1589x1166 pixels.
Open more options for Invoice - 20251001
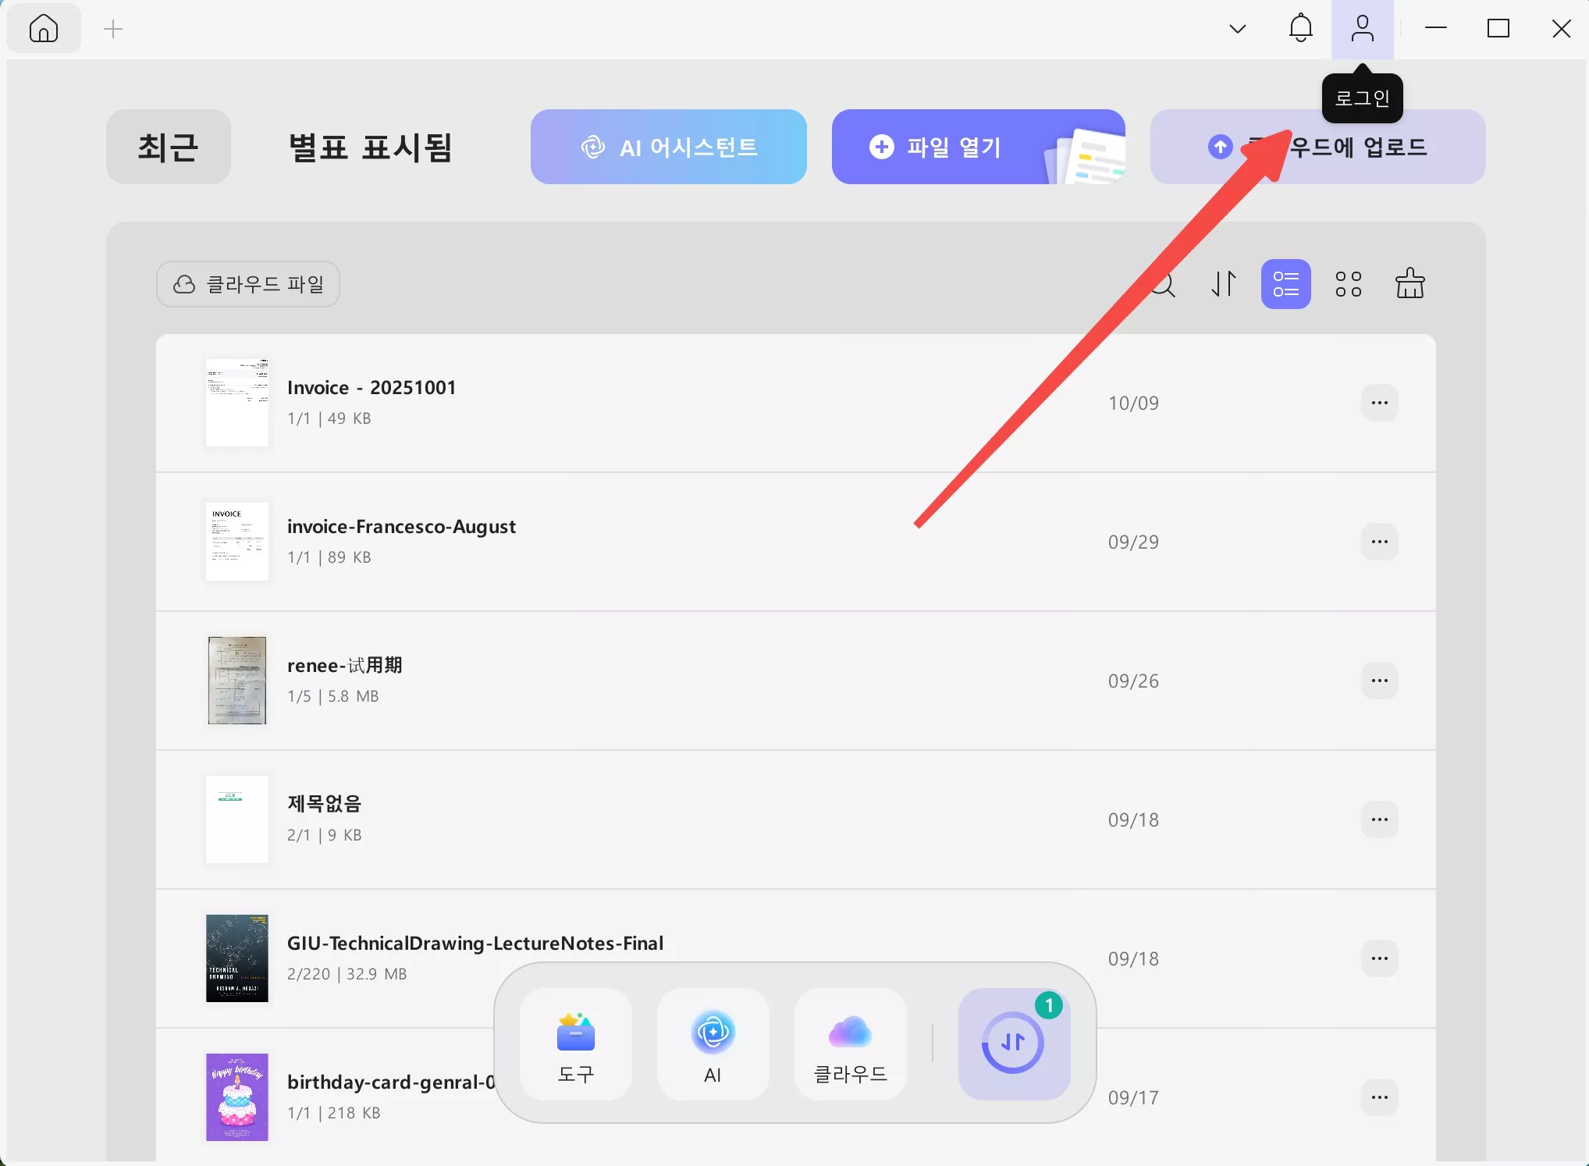[x=1379, y=403]
